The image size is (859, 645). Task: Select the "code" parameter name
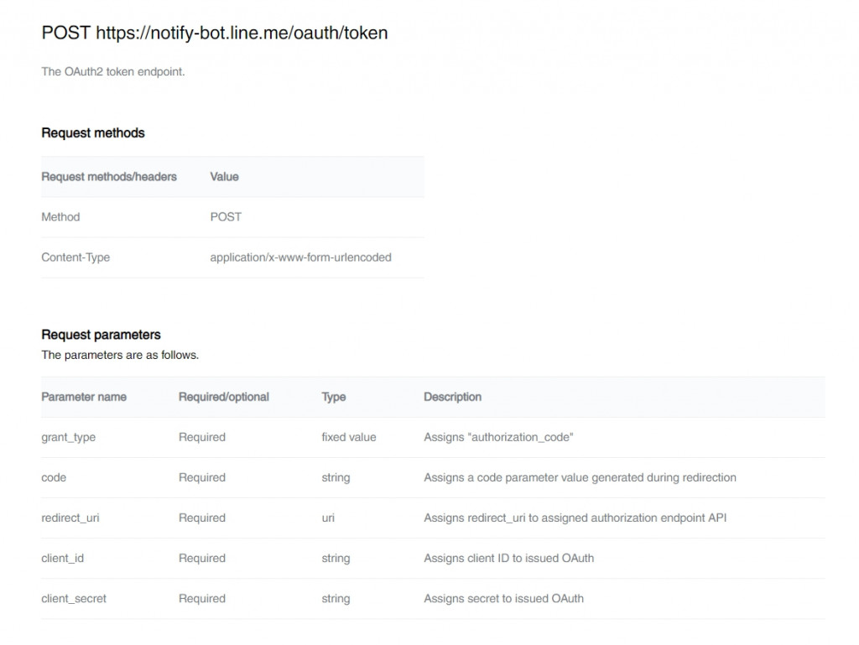click(54, 477)
